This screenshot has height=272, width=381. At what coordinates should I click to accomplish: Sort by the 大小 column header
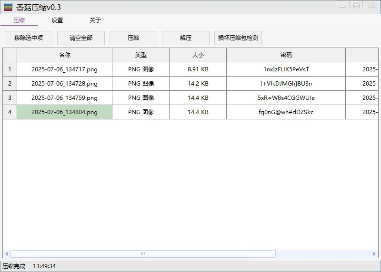(x=198, y=55)
